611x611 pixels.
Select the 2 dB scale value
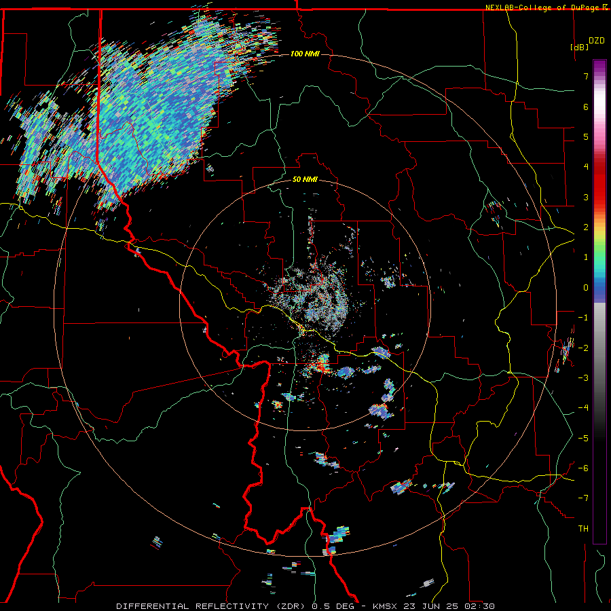[586, 227]
